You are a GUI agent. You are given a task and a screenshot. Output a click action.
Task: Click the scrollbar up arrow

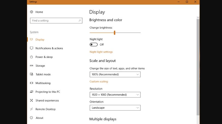click(x=198, y=18)
